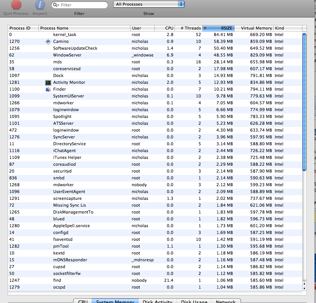316x303 pixels.
Task: Select mdworker owned by nobody
Action: [155, 185]
